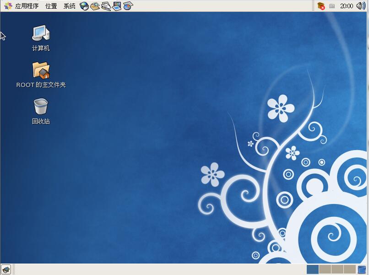369x275 pixels.
Task: Open the word processor launcher icon
Action: coord(105,6)
